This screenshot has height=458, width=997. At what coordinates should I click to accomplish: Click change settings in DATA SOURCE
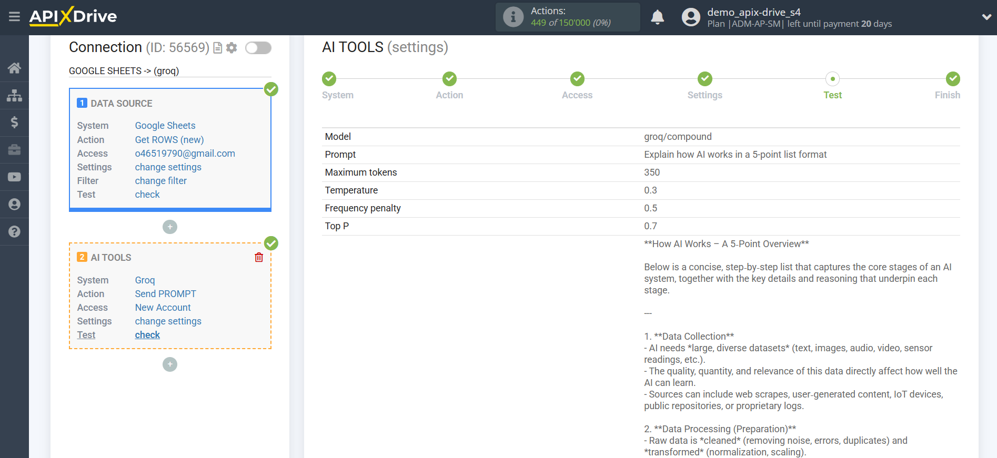coord(168,167)
